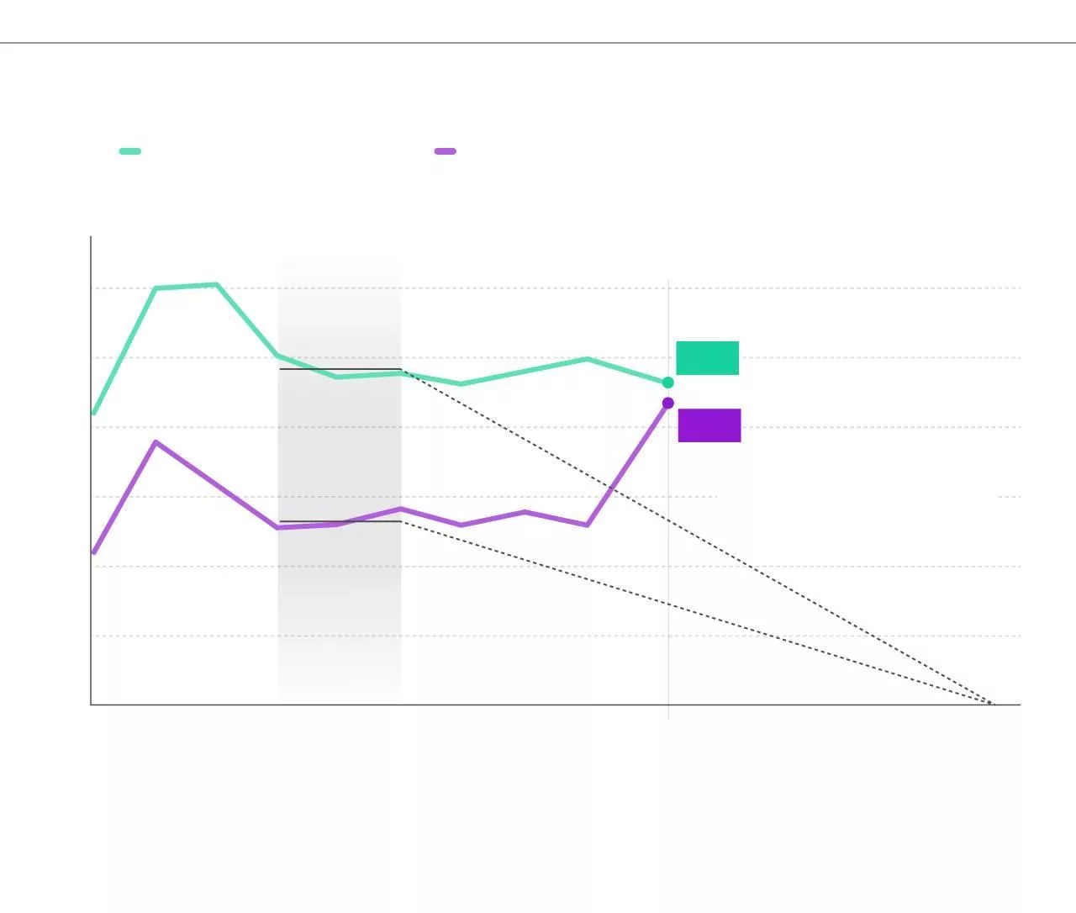The width and height of the screenshot is (1076, 913).
Task: Click the green value label box
Action: (707, 358)
